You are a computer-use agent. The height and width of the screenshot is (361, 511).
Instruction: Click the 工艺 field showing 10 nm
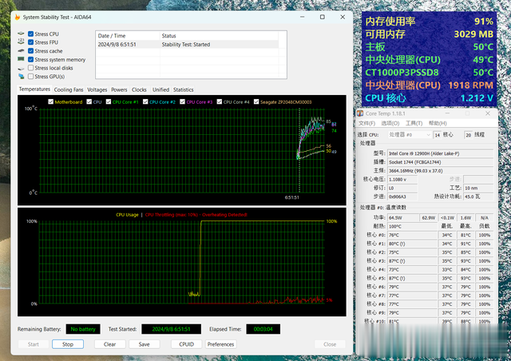[x=478, y=188]
